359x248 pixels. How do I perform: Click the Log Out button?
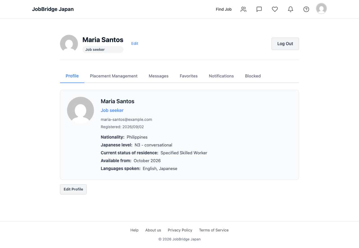[285, 44]
